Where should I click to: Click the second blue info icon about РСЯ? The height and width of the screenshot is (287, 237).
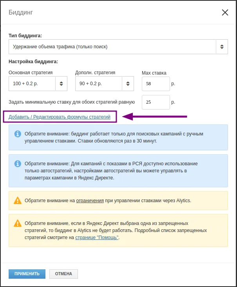18,163
